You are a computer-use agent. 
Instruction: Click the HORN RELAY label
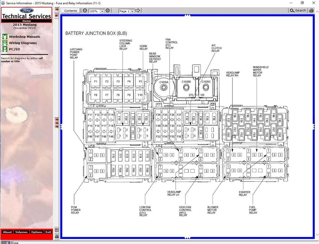[144, 48]
